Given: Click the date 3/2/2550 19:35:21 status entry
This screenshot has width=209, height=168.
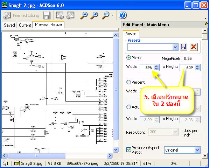Looking at the screenshot, I should [121, 163].
